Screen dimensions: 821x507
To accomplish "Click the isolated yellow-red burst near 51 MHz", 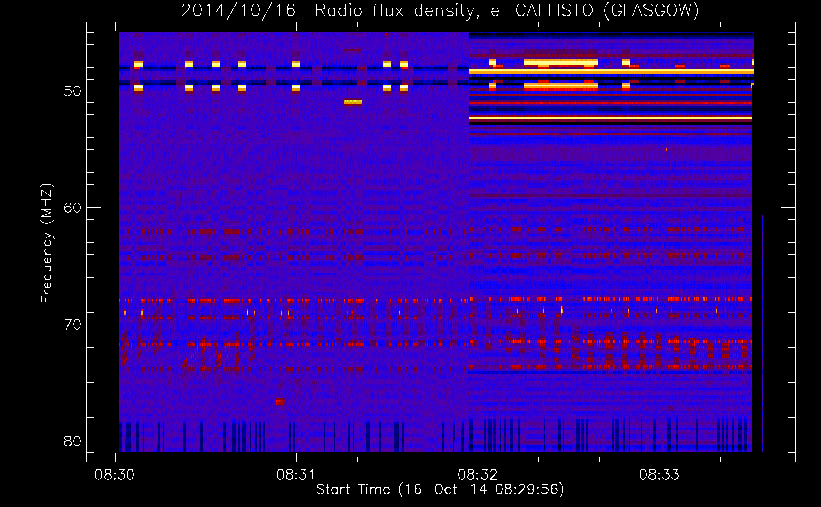I will point(353,102).
